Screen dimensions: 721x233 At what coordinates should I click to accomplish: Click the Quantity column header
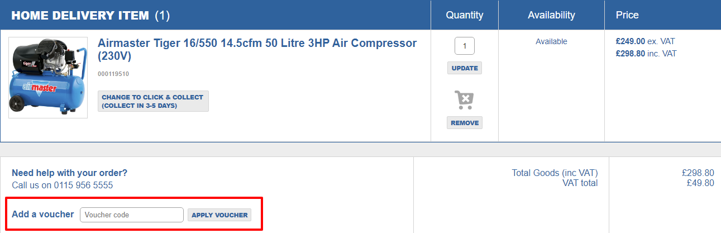pos(465,15)
